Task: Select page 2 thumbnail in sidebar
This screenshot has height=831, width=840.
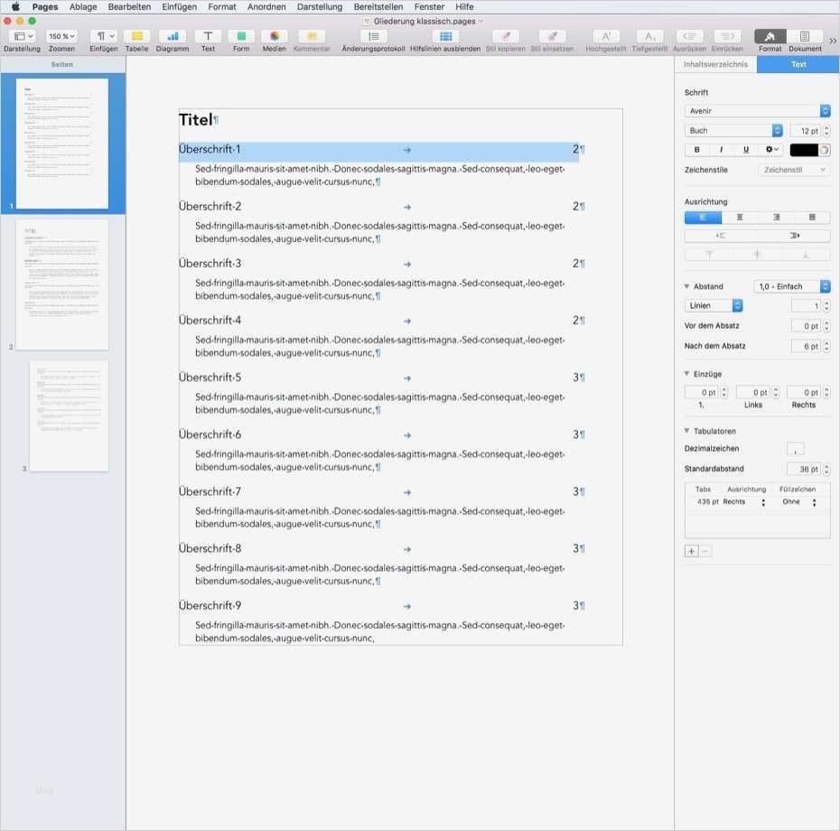Action: pyautogui.click(x=62, y=285)
